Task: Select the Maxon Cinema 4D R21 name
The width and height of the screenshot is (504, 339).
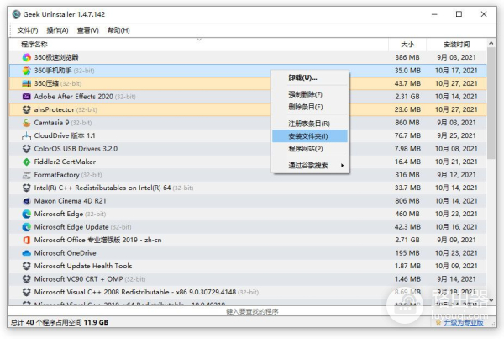Action: pos(70,201)
